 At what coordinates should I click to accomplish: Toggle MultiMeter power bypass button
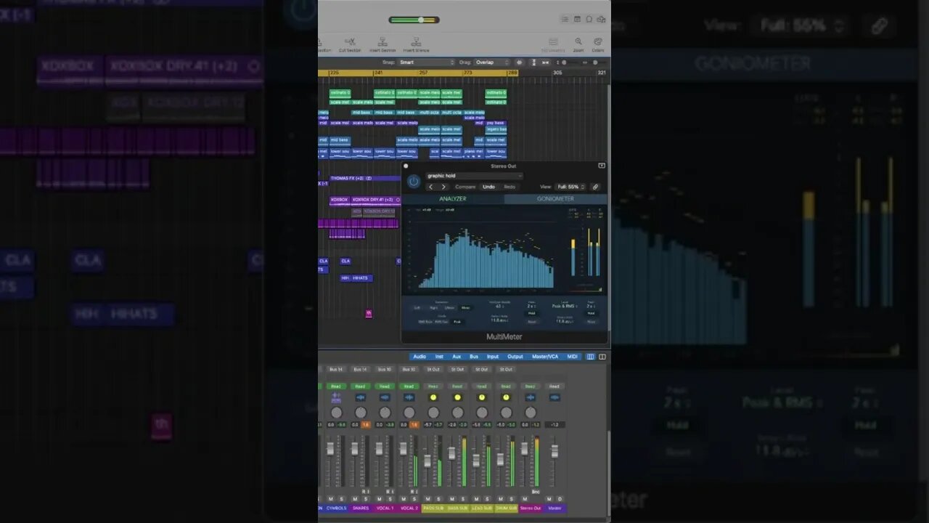414,182
